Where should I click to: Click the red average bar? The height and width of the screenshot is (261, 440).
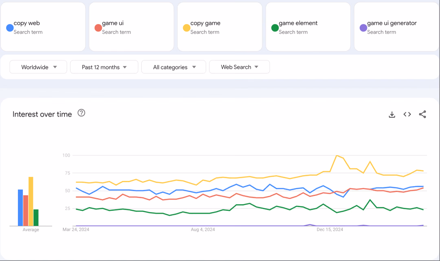tap(26, 211)
